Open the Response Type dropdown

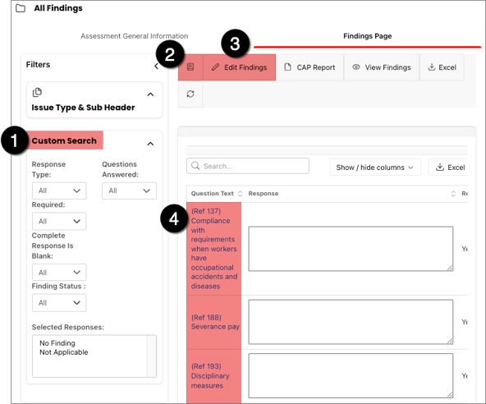click(x=59, y=191)
